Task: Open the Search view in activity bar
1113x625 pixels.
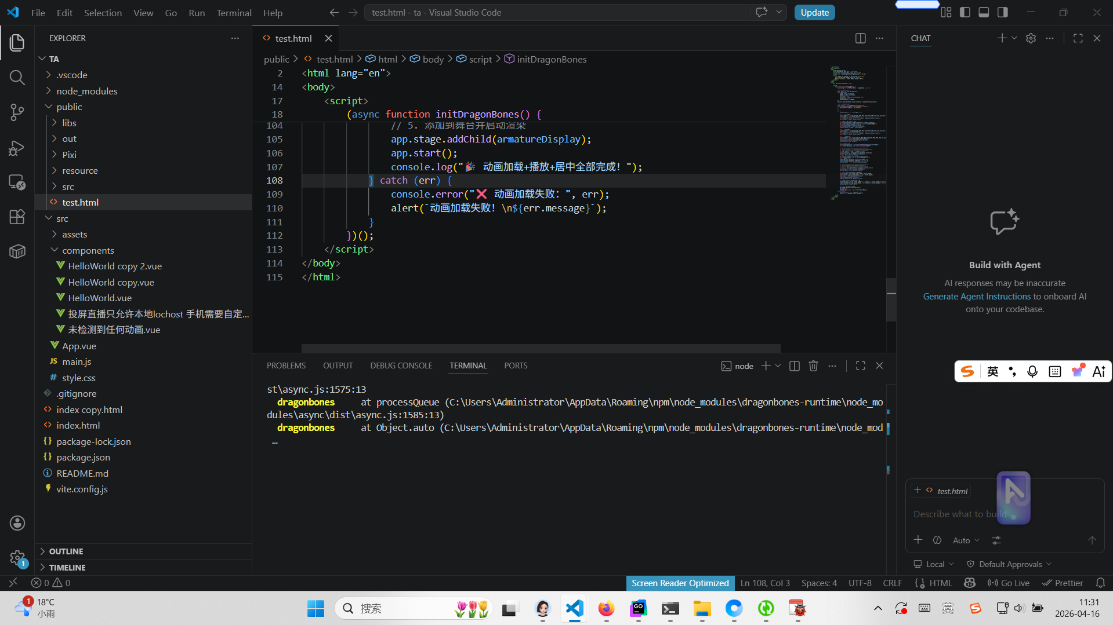Action: [17, 78]
